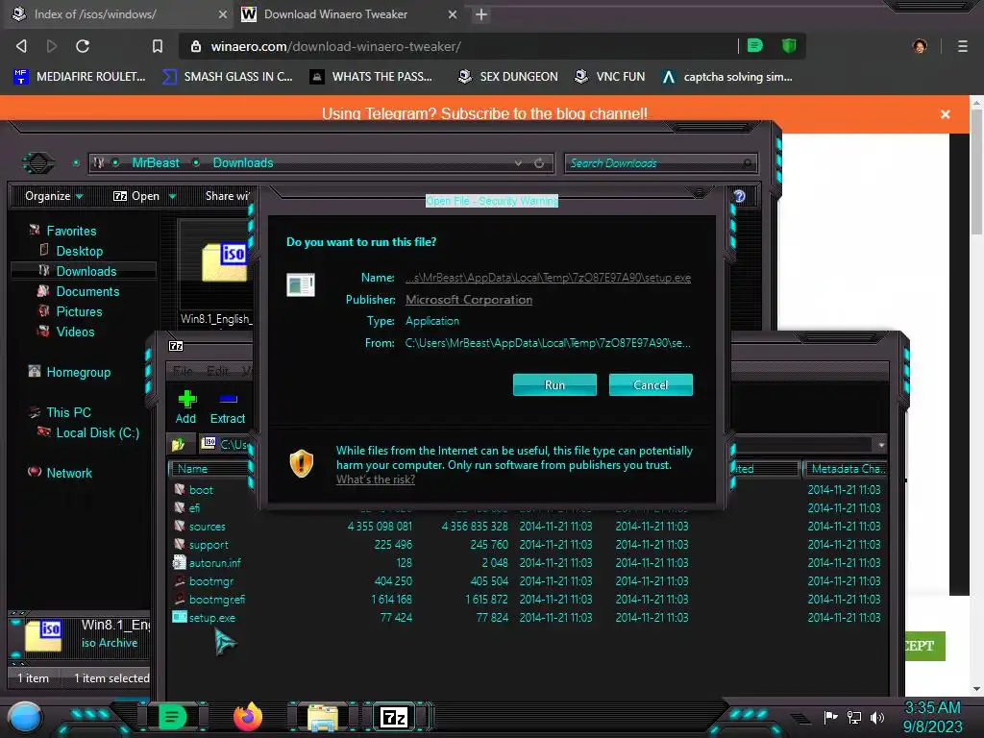984x738 pixels.
Task: Select Downloads in Favorites
Action: tap(86, 271)
